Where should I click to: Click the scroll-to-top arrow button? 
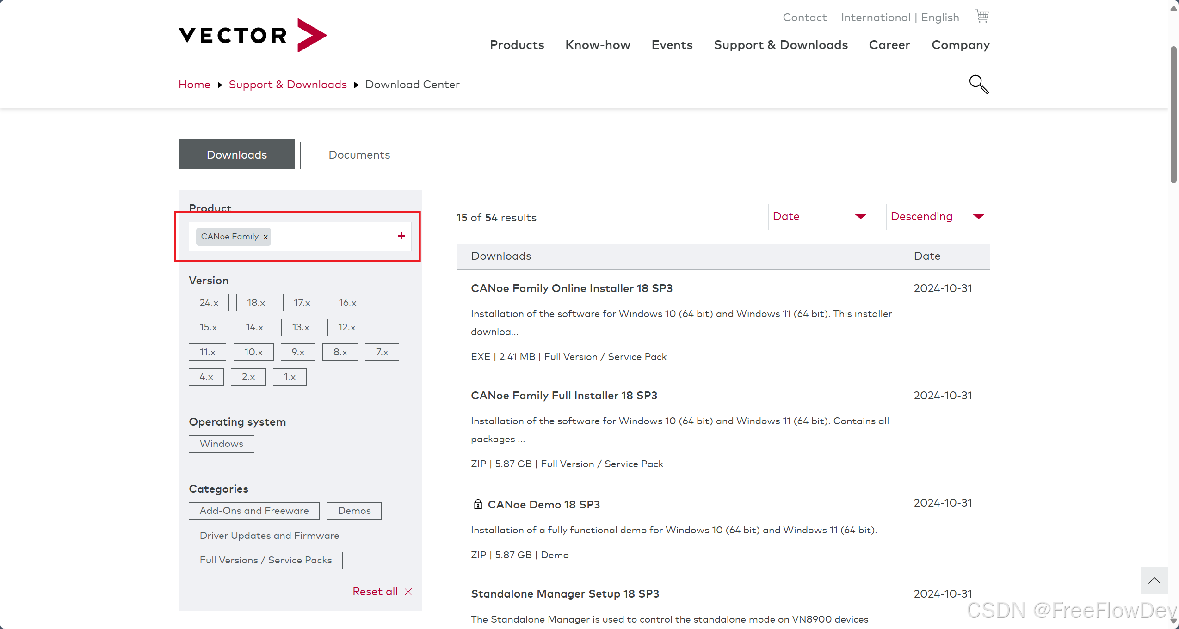[1154, 580]
